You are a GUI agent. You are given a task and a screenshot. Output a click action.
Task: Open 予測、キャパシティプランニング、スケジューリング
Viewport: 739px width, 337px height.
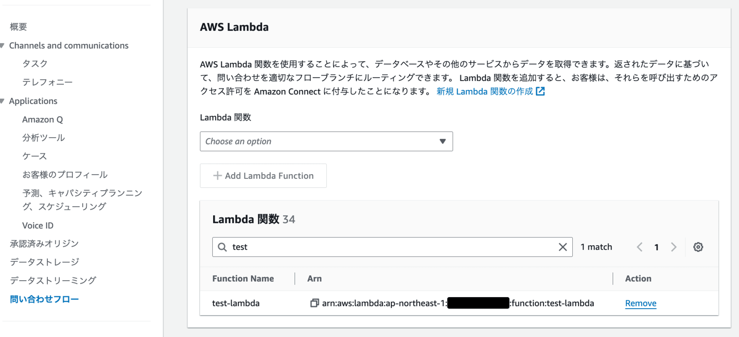pyautogui.click(x=82, y=200)
